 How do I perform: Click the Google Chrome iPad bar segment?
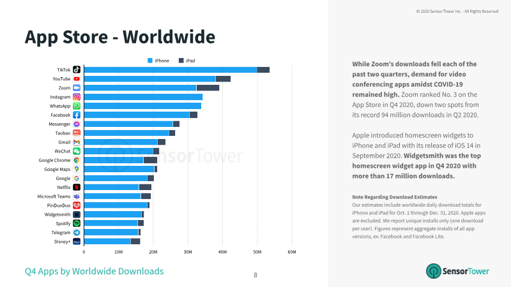(x=150, y=160)
